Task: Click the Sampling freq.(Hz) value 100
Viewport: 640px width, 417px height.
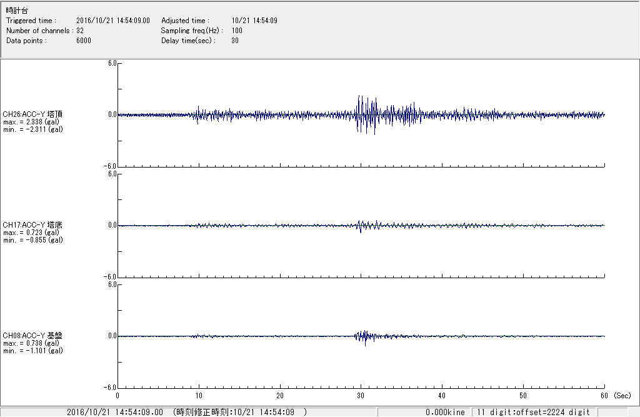Action: coord(237,31)
